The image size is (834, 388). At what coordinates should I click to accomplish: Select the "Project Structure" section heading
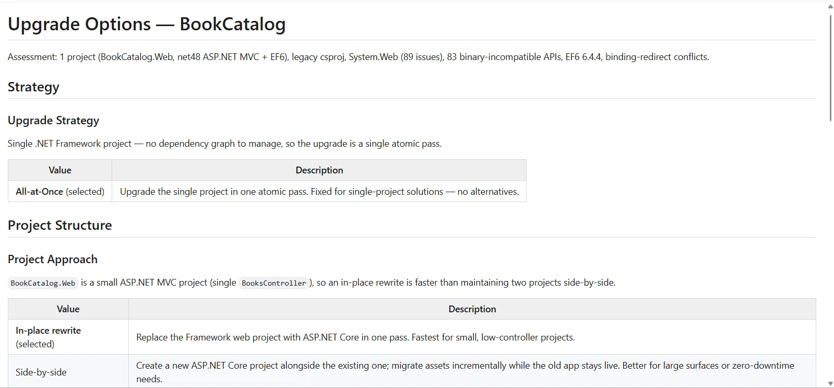point(60,225)
